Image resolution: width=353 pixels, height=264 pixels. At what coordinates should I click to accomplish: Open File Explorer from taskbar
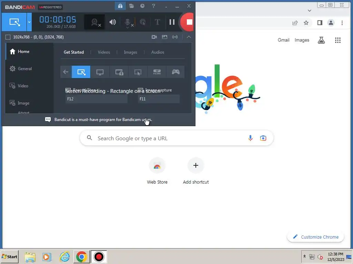[x=30, y=257]
